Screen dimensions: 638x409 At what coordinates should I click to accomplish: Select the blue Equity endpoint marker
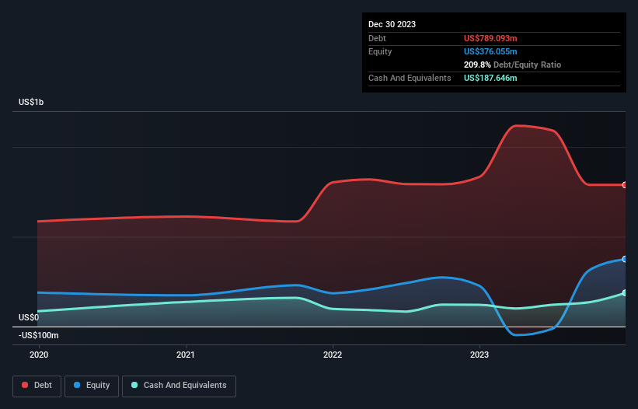(625, 259)
